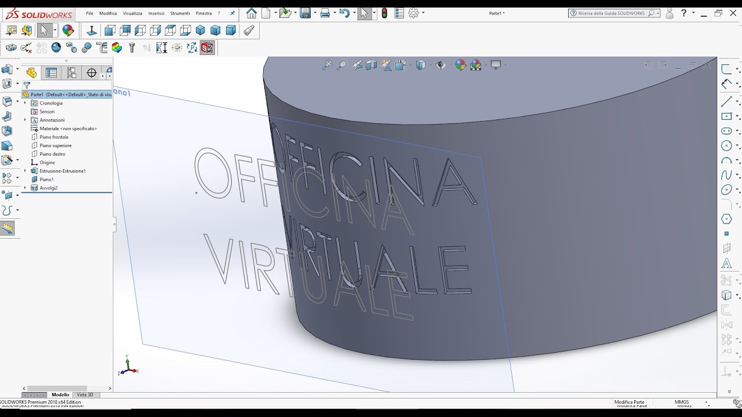Toggle Hide/Show items eye icon in viewport
Image resolution: width=742 pixels, height=417 pixels.
[x=441, y=65]
